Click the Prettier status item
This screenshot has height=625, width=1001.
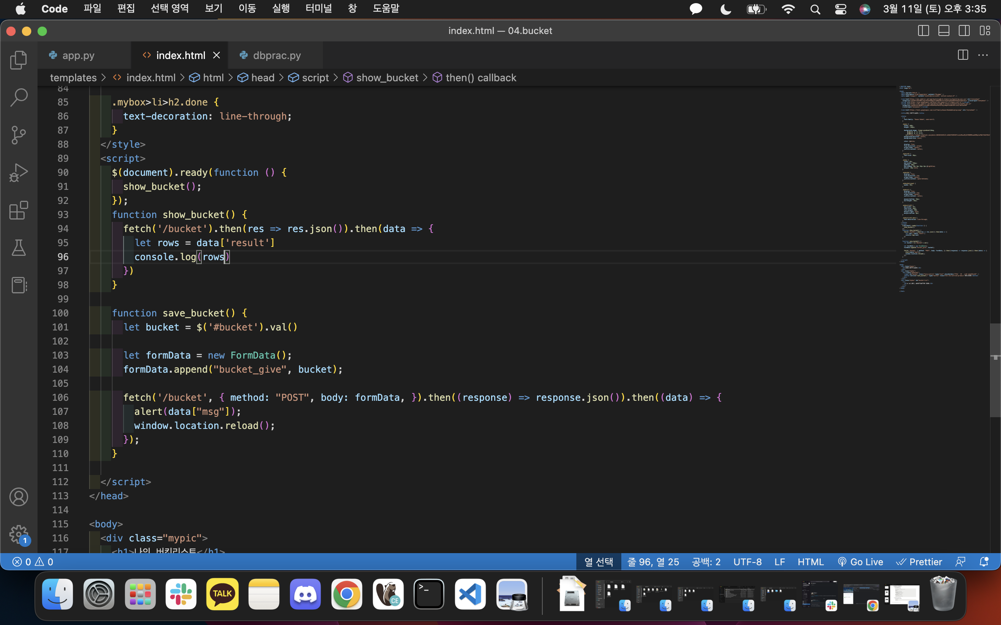point(919,562)
